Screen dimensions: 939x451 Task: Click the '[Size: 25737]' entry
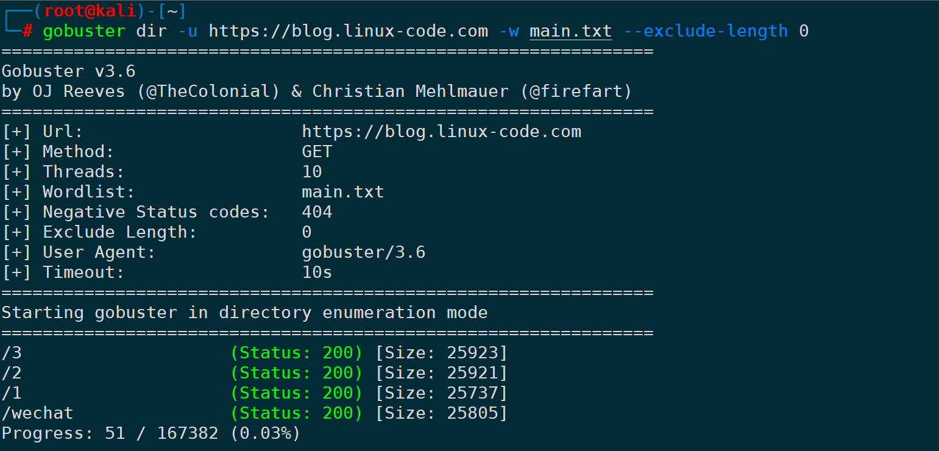[441, 393]
